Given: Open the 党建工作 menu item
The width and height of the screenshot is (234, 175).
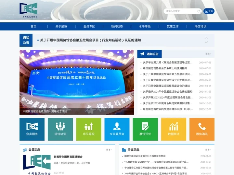Looking at the screenshot, I should click(173, 26).
